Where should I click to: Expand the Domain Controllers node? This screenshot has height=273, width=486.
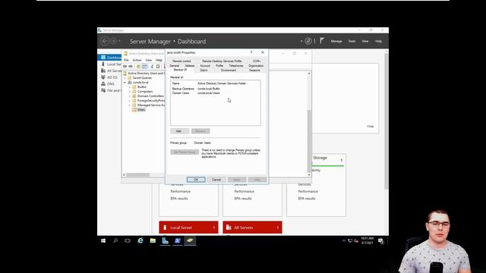pyautogui.click(x=130, y=96)
